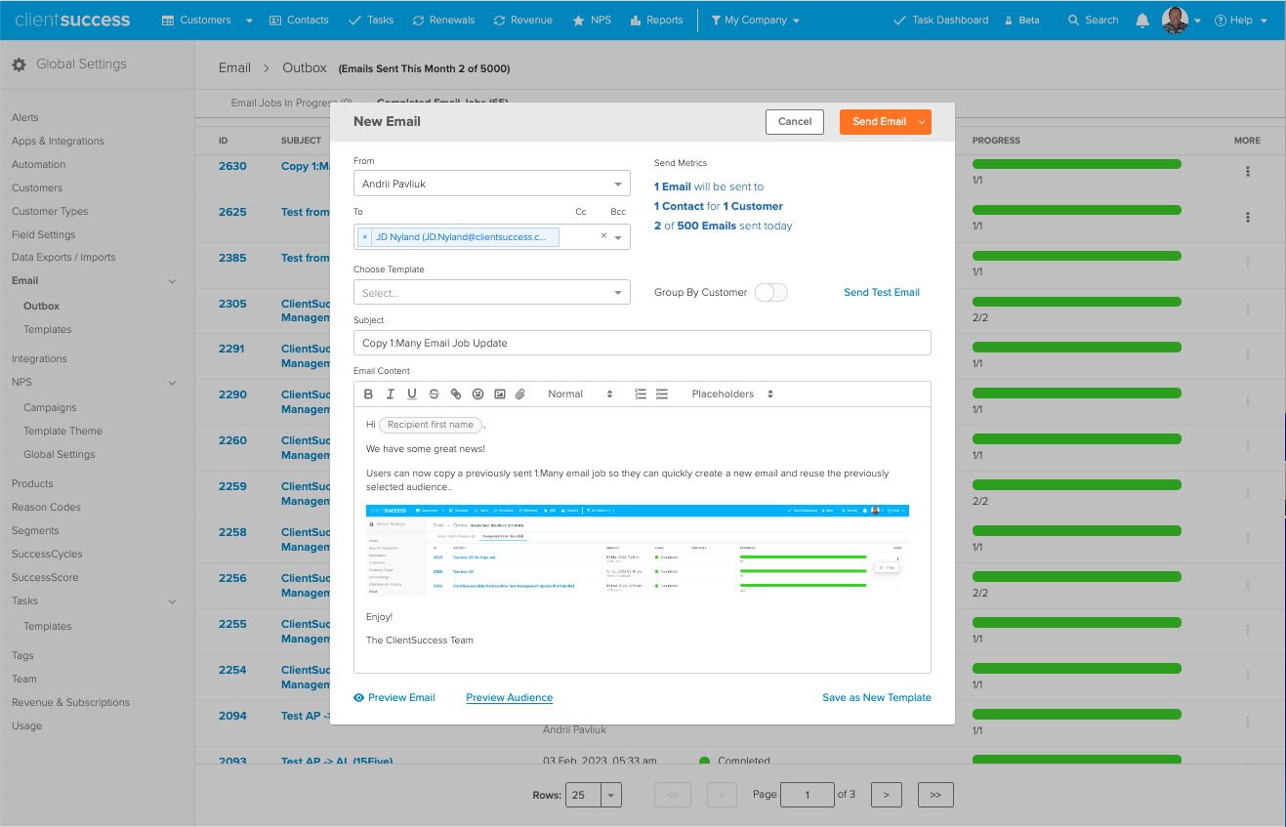The height and width of the screenshot is (827, 1286).
Task: Open Templates under Email in sidebar
Action: coord(48,330)
